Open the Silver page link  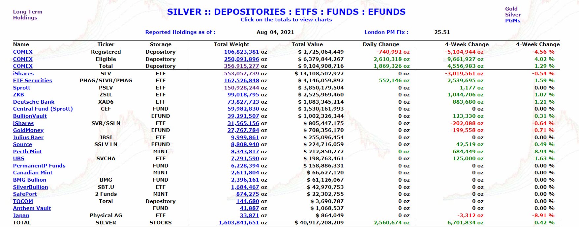tap(513, 15)
